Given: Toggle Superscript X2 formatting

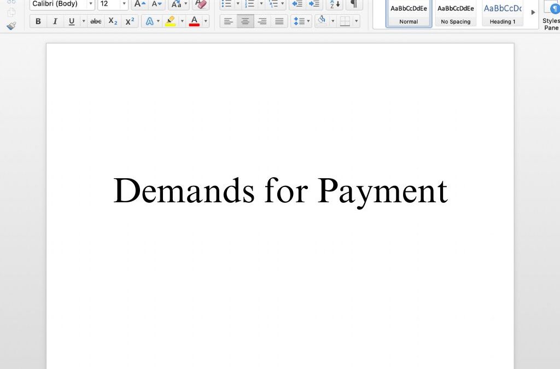Looking at the screenshot, I should pos(130,21).
